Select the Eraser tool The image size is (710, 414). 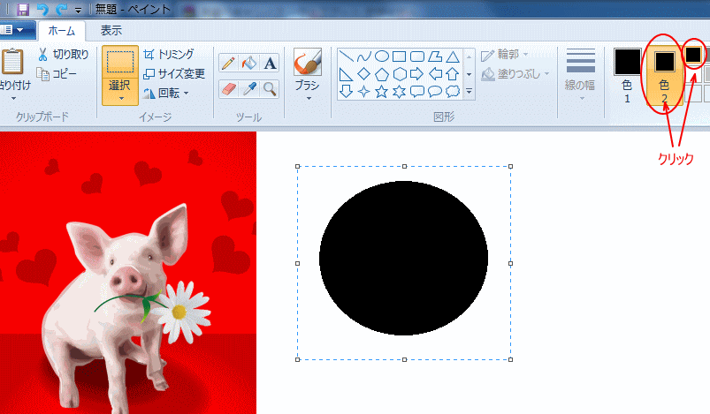[228, 89]
